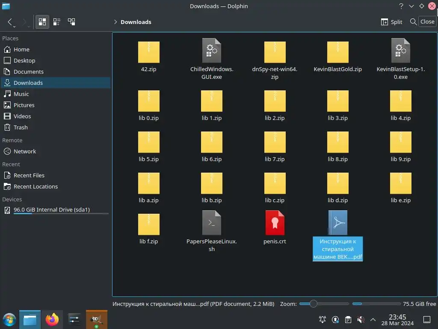Toggle muted volume tray icon
This screenshot has width=438, height=329.
[361, 320]
